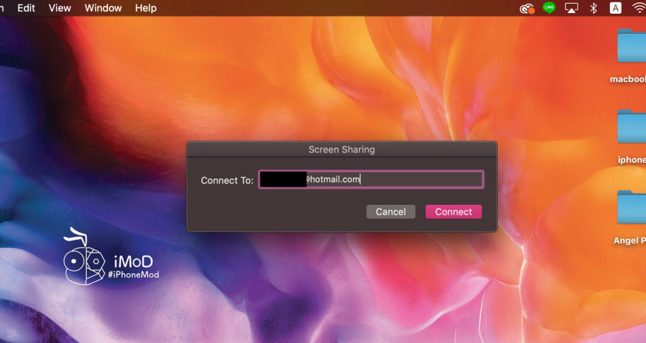Open the Edit menu
This screenshot has height=343, width=646.
26,8
